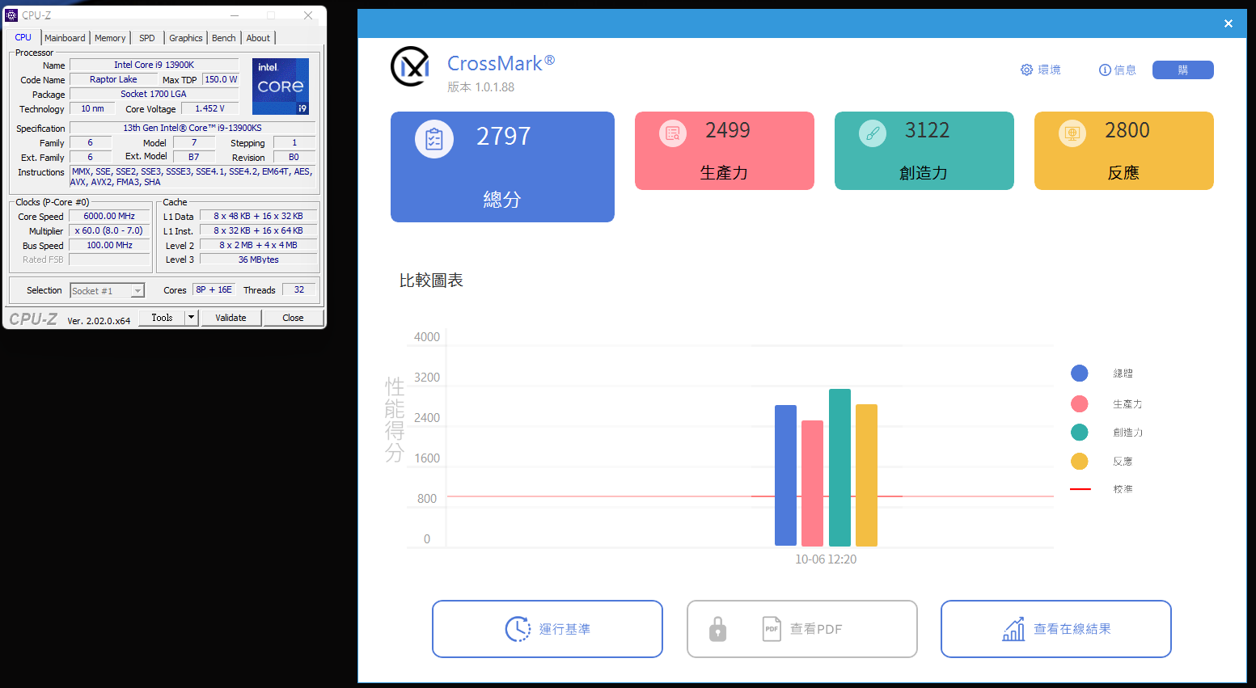Screen dimensions: 1256x688
Task: Open the Tools dropdown arrow in CPU-Z
Action: (192, 318)
